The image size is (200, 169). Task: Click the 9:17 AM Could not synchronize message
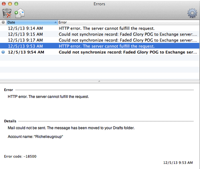(x=128, y=40)
